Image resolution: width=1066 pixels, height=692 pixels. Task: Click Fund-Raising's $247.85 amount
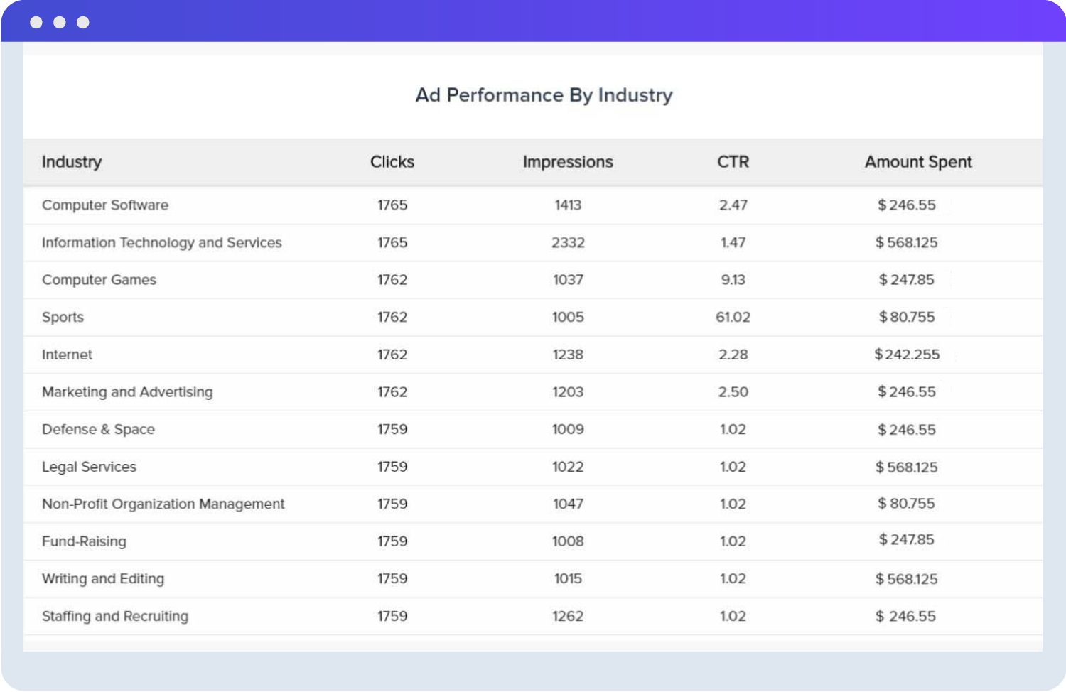[907, 540]
